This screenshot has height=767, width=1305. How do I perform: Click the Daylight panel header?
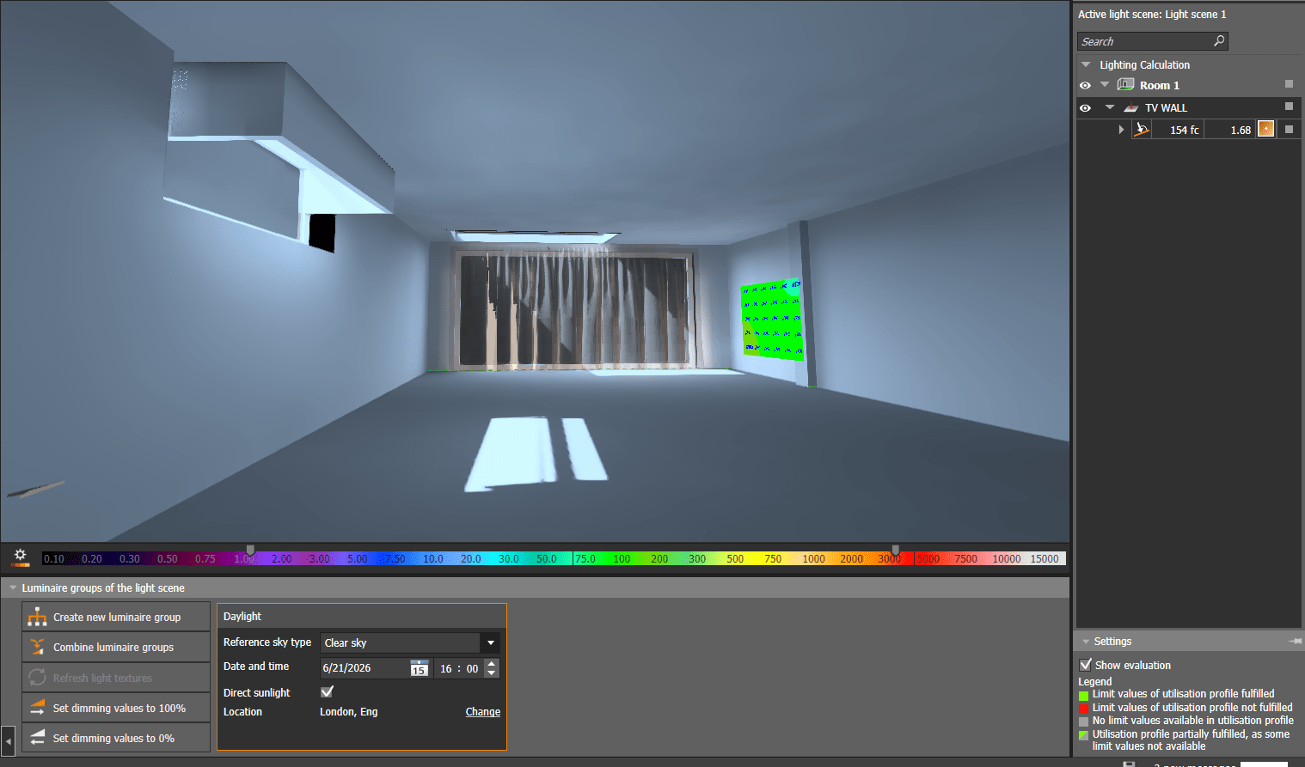tap(362, 617)
